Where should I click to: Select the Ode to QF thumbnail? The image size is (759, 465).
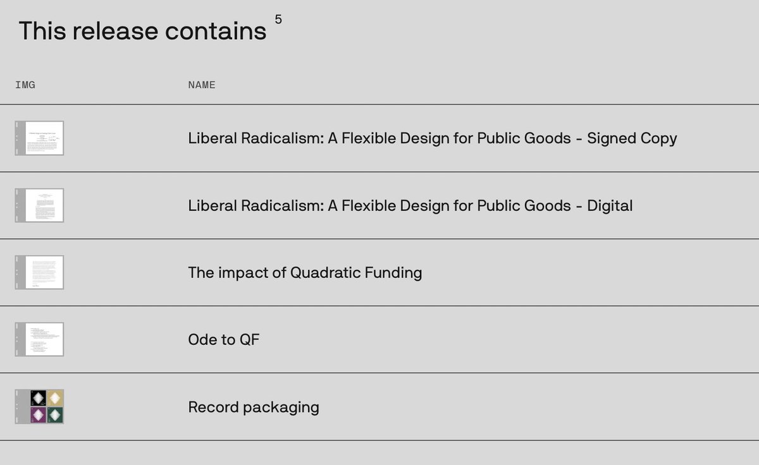(39, 339)
